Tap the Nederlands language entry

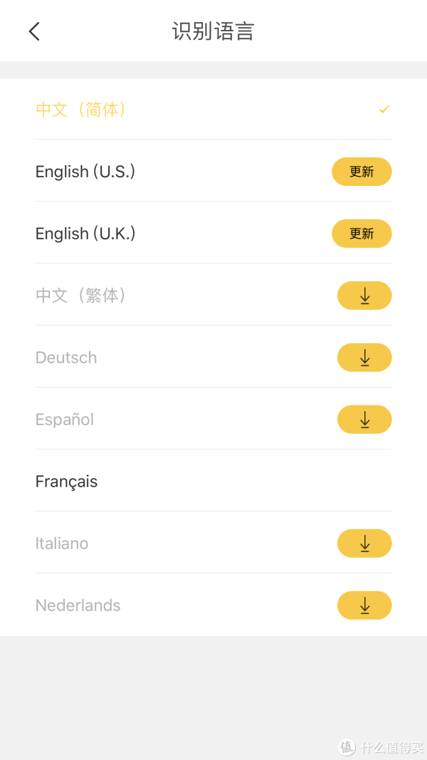78,605
